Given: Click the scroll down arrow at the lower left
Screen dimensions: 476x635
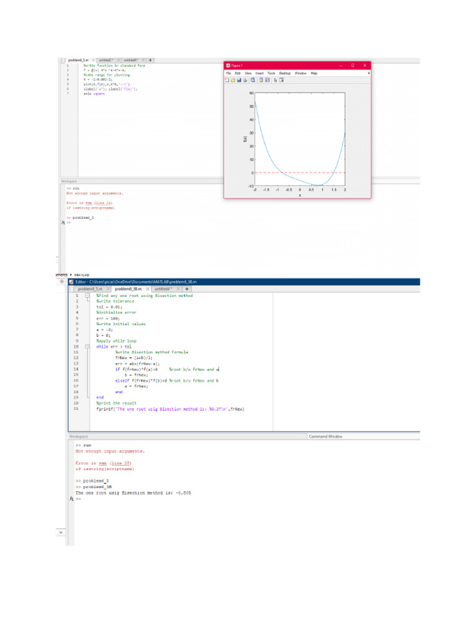Looking at the screenshot, I should tap(61, 532).
